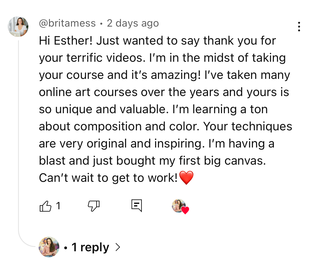Open the commenter's profile picture

pos(18,27)
